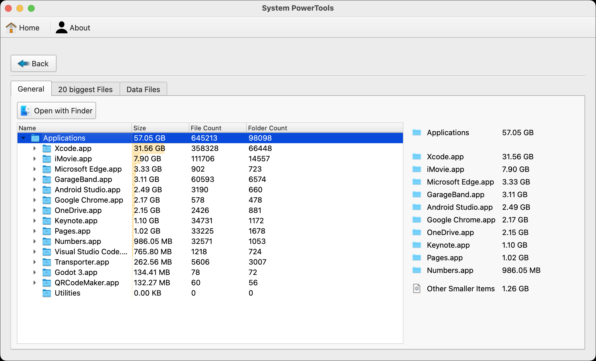Open the 20 biggest Files tab
The image size is (596, 361).
pyautogui.click(x=85, y=90)
